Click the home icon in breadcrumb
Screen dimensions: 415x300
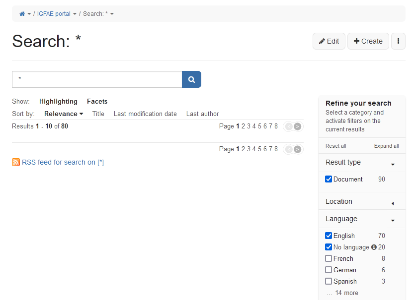(22, 14)
